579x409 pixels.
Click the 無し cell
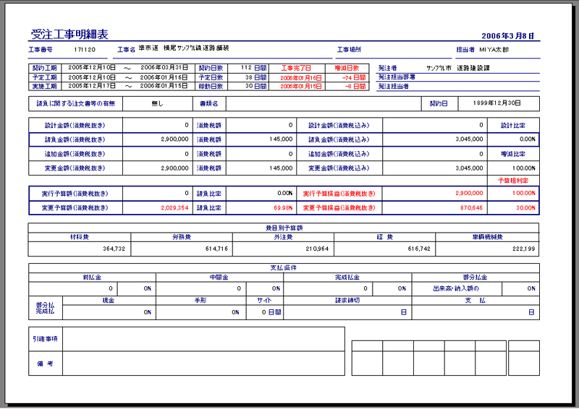click(157, 103)
